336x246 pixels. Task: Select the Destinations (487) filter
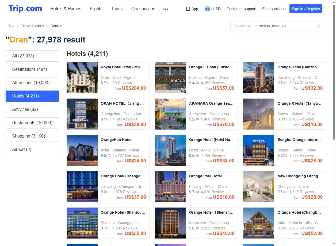coord(32,69)
